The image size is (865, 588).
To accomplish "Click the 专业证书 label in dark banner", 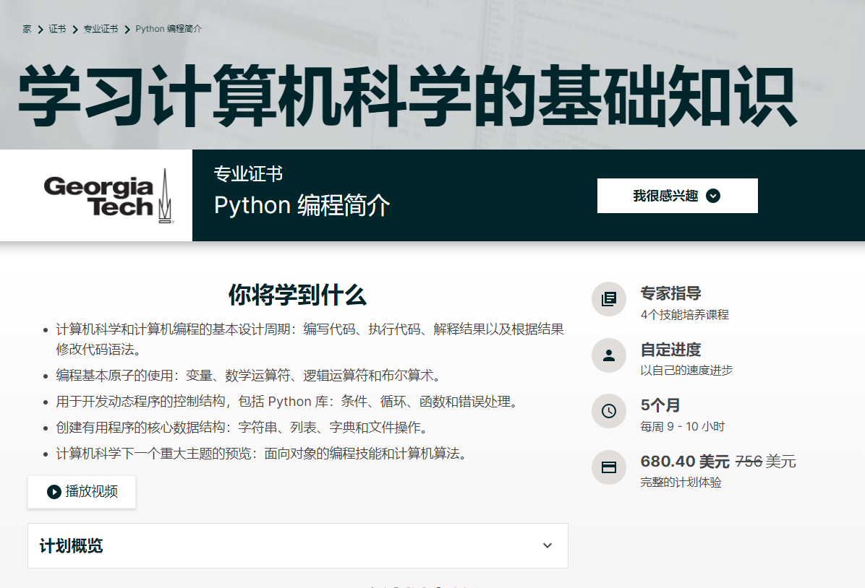I will tap(248, 173).
